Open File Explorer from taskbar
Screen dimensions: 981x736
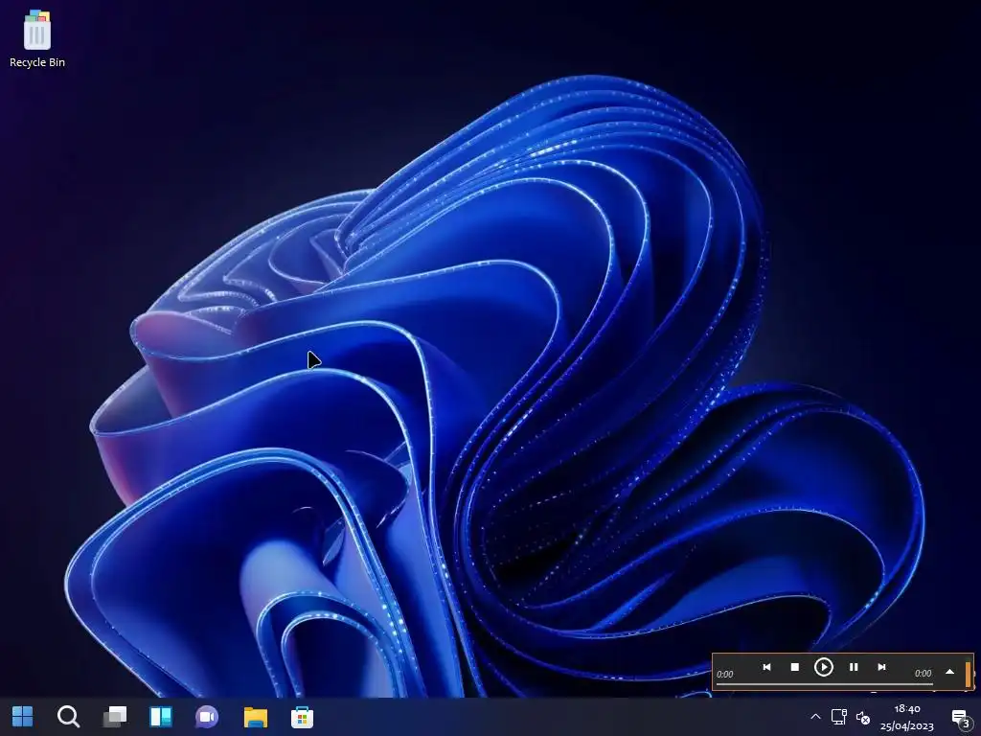[x=255, y=717]
